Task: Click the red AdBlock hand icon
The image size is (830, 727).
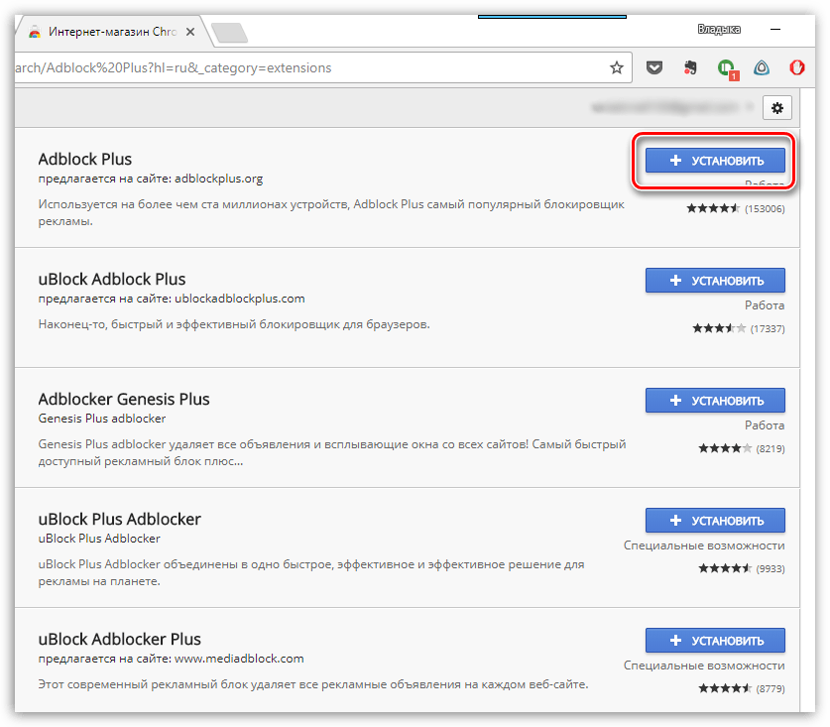Action: (x=796, y=67)
